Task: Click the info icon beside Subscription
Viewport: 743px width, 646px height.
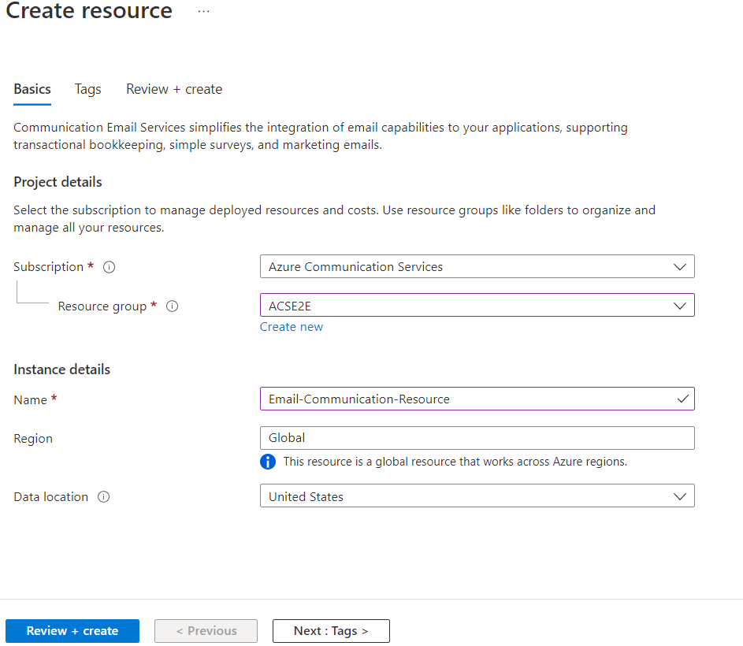Action: [109, 266]
